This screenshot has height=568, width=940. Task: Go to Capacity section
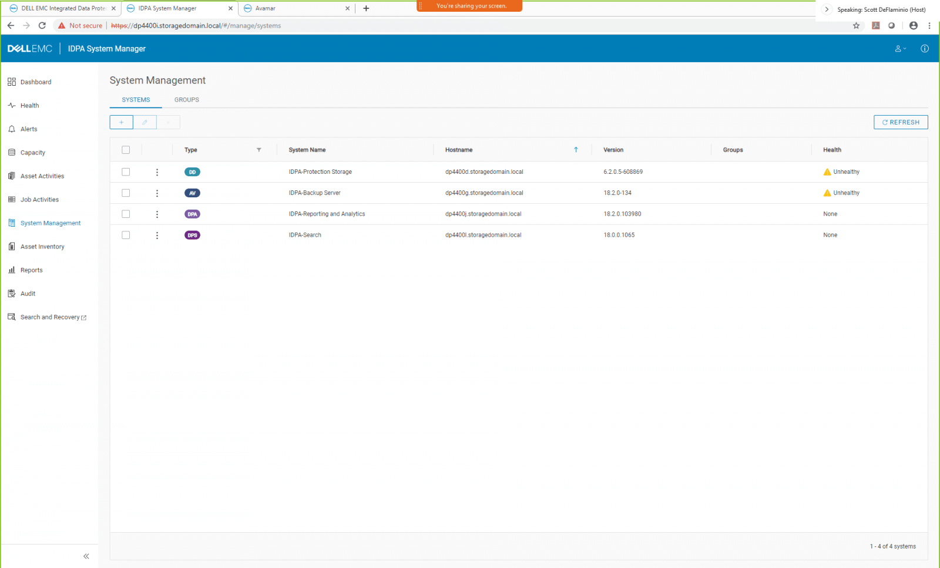26,153
